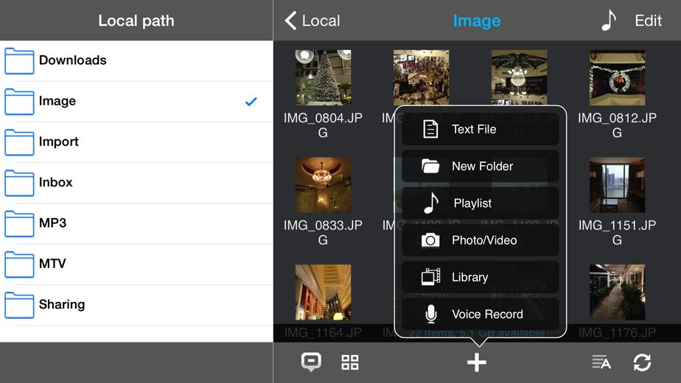Click the Local path header title
Screen dimensions: 681x383
coord(136,21)
